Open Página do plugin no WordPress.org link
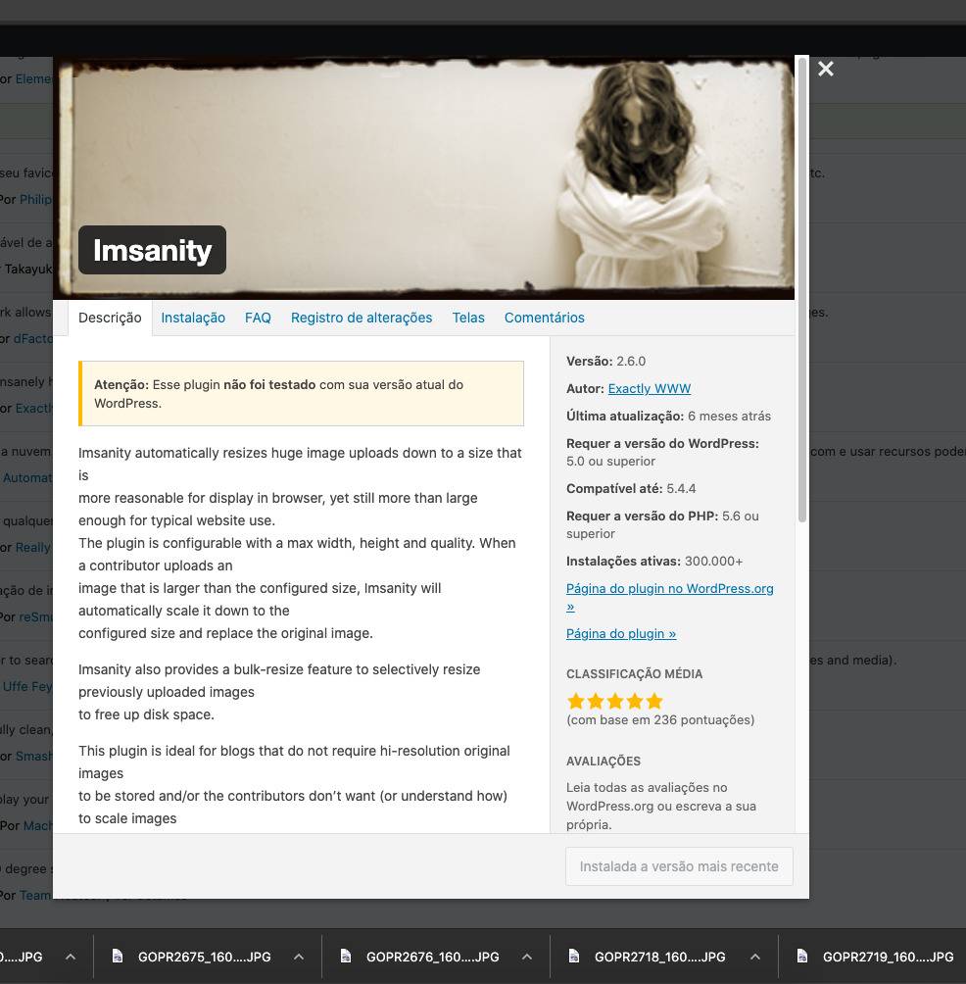The width and height of the screenshot is (966, 984). point(669,588)
